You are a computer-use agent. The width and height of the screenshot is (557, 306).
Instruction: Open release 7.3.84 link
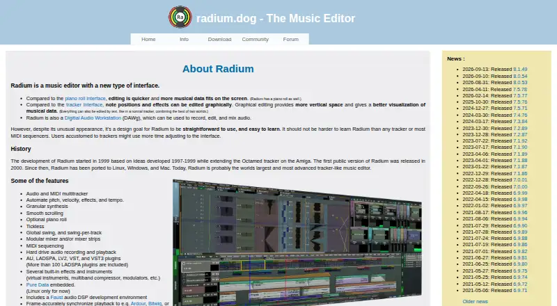pos(520,122)
